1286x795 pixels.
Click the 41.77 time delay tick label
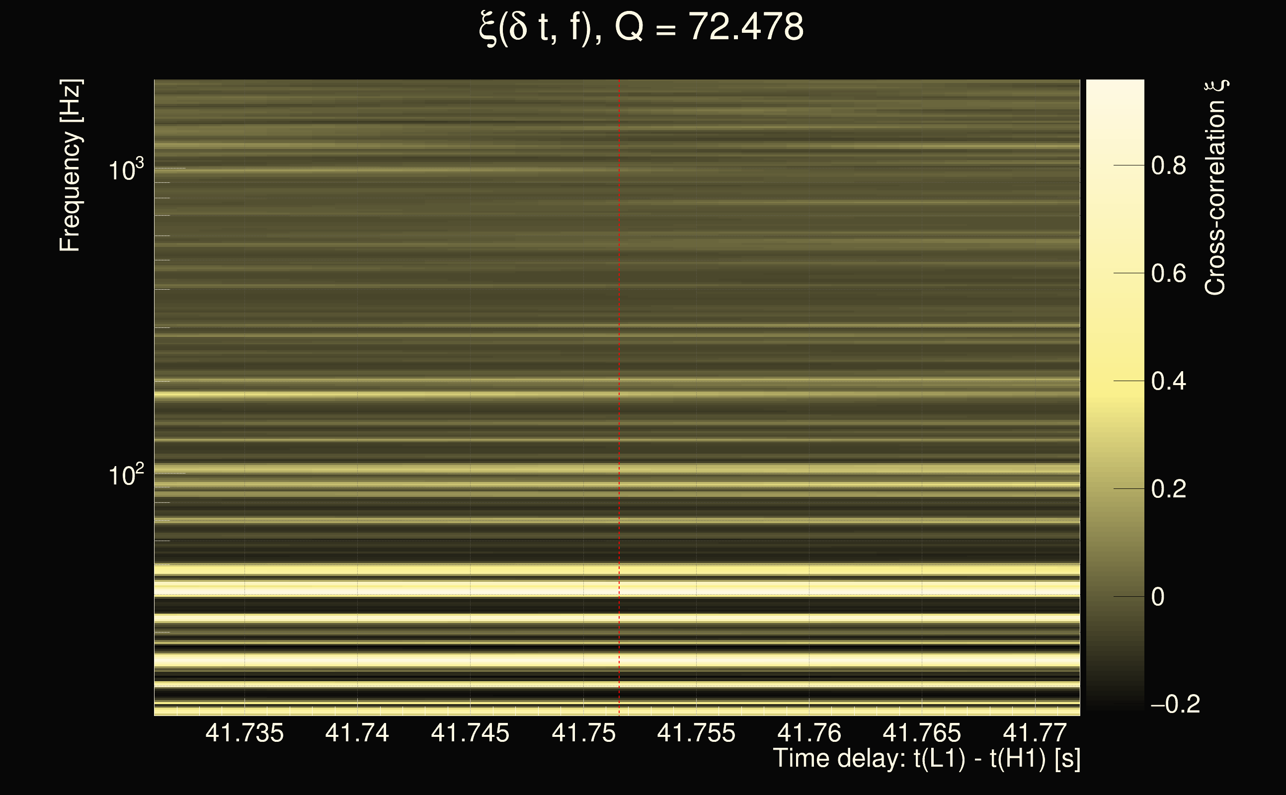(1035, 733)
